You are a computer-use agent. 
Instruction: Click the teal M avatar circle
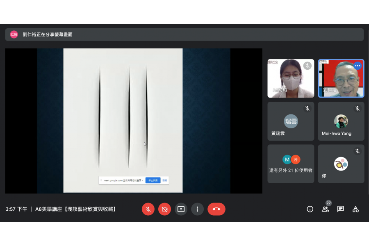pyautogui.click(x=287, y=159)
